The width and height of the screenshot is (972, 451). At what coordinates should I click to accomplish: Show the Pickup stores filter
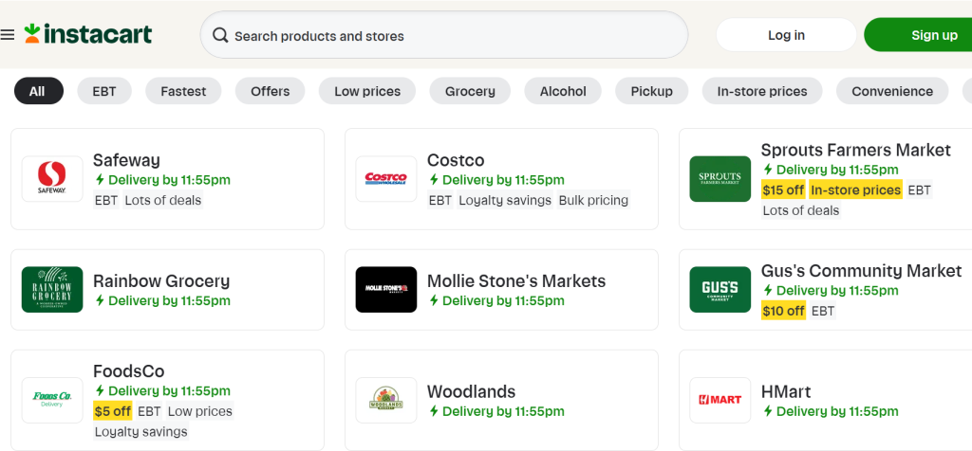click(x=651, y=91)
